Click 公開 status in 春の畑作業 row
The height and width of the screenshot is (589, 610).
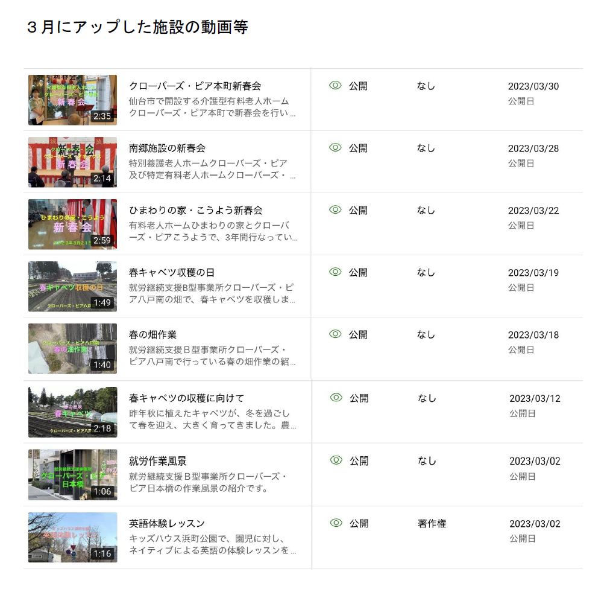click(x=358, y=335)
